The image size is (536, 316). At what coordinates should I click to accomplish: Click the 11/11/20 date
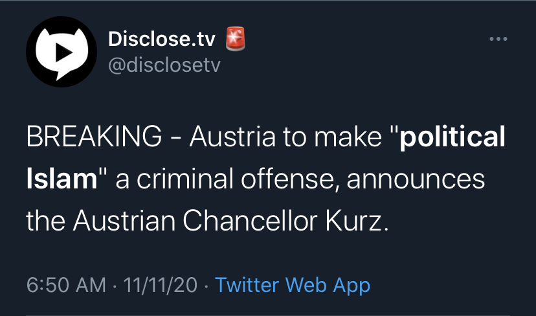157,285
